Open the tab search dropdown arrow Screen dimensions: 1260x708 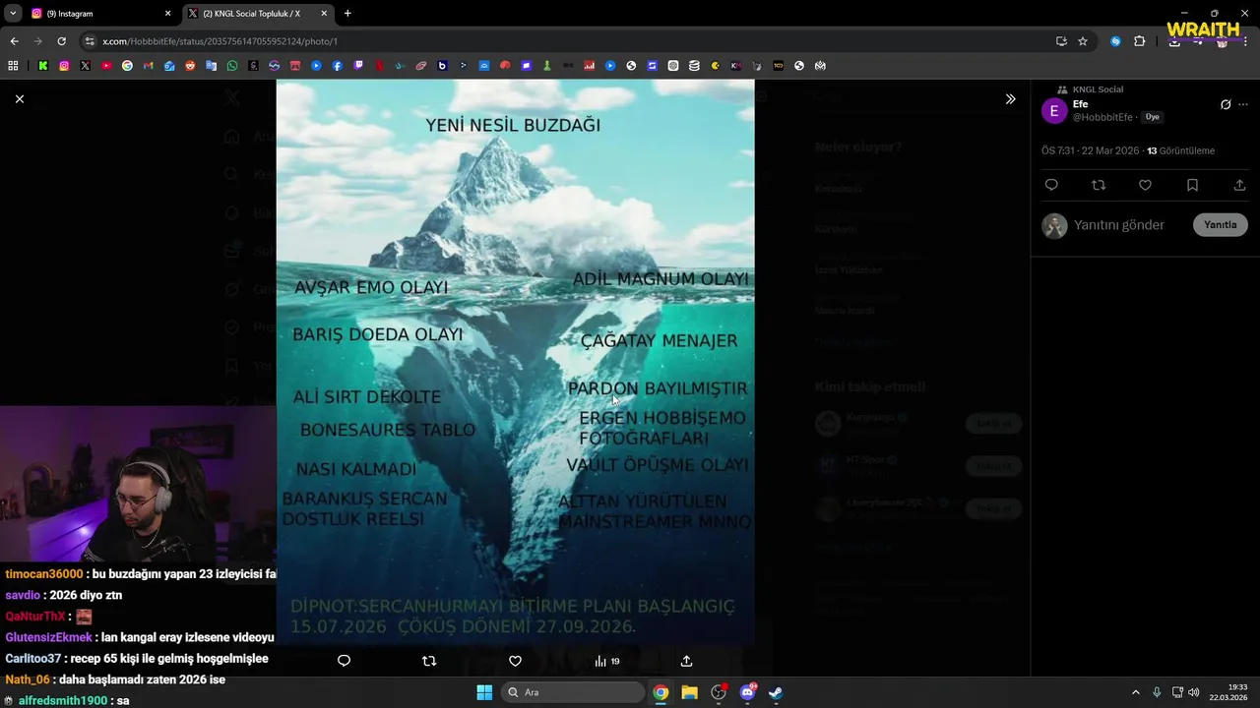[x=13, y=14]
